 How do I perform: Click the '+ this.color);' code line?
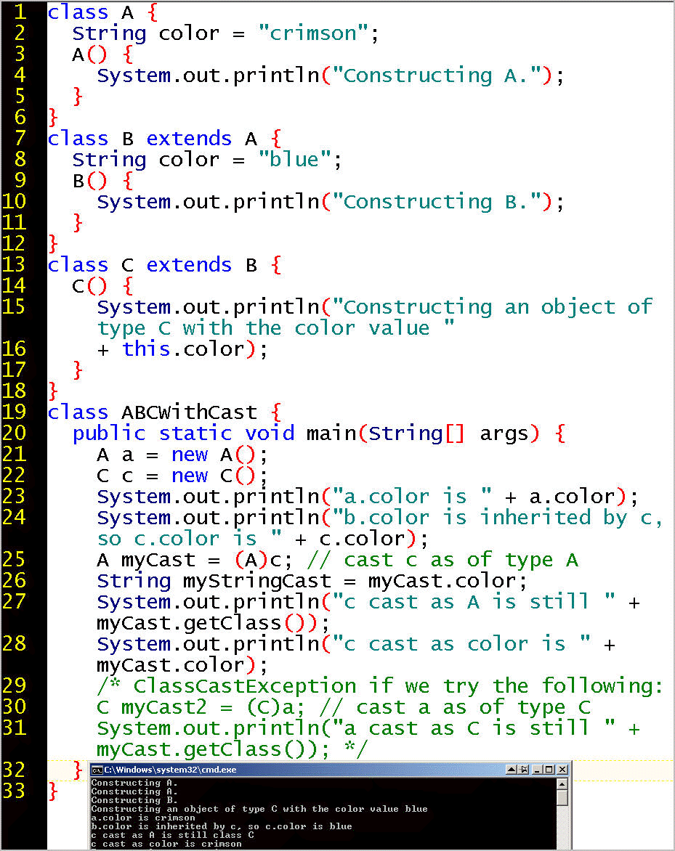182,349
